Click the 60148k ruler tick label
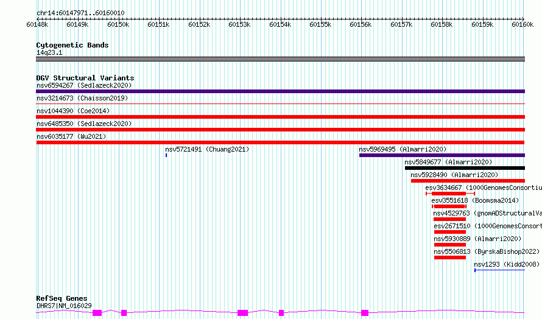The height and width of the screenshot is (319, 542). click(37, 24)
